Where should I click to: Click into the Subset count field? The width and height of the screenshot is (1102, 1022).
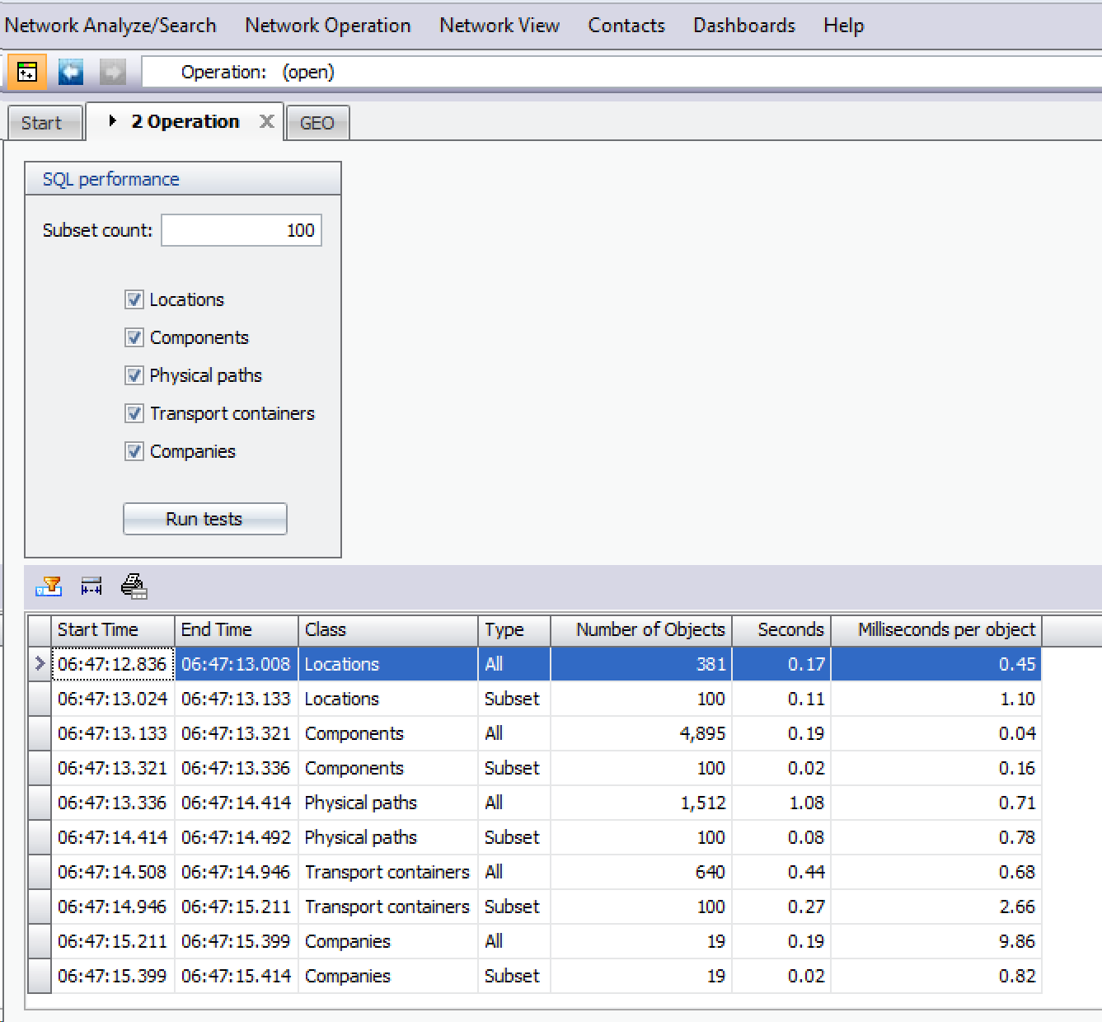coord(242,230)
